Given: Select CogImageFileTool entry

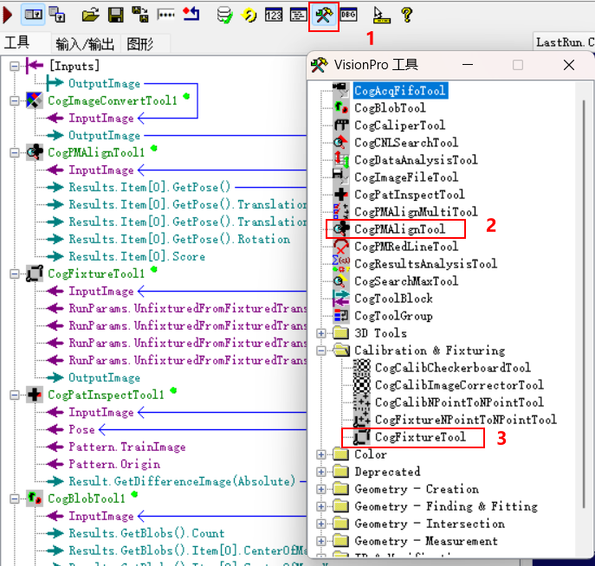Looking at the screenshot, I should click(406, 177).
